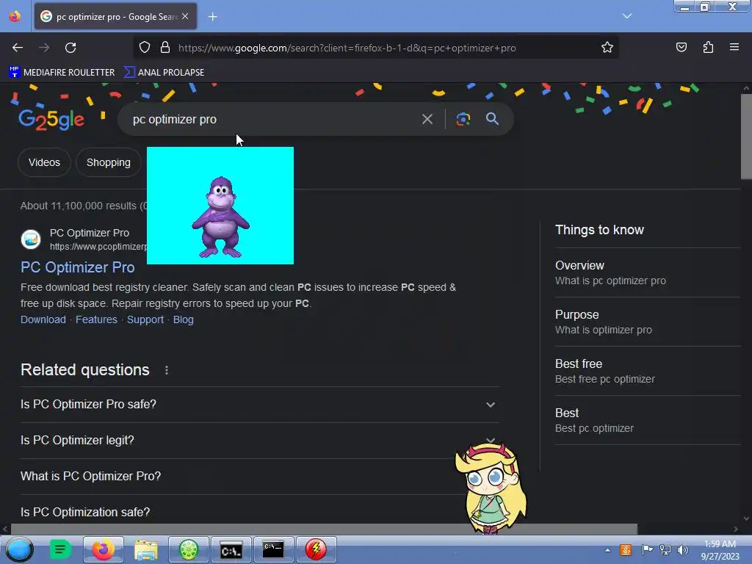Filter results by Shopping
This screenshot has height=564, width=752.
coord(109,162)
